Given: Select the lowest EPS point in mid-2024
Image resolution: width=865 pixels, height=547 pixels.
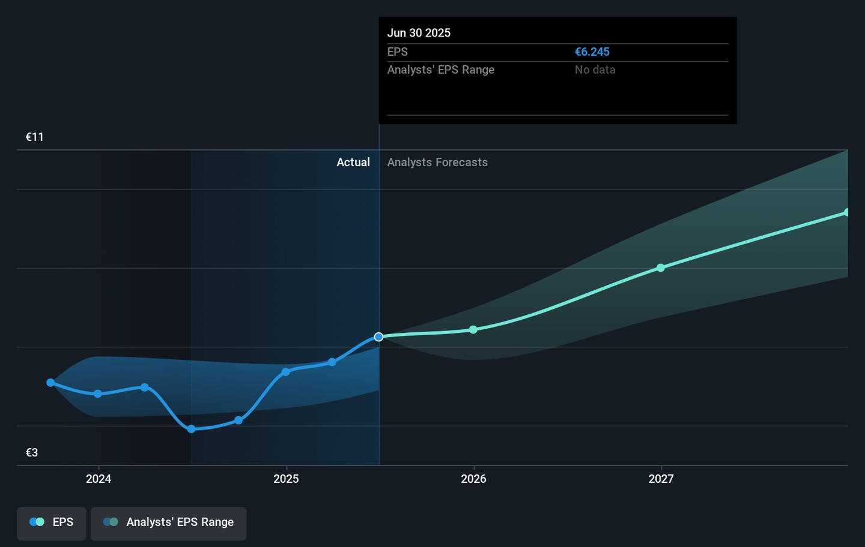Looking at the screenshot, I should pyautogui.click(x=192, y=429).
